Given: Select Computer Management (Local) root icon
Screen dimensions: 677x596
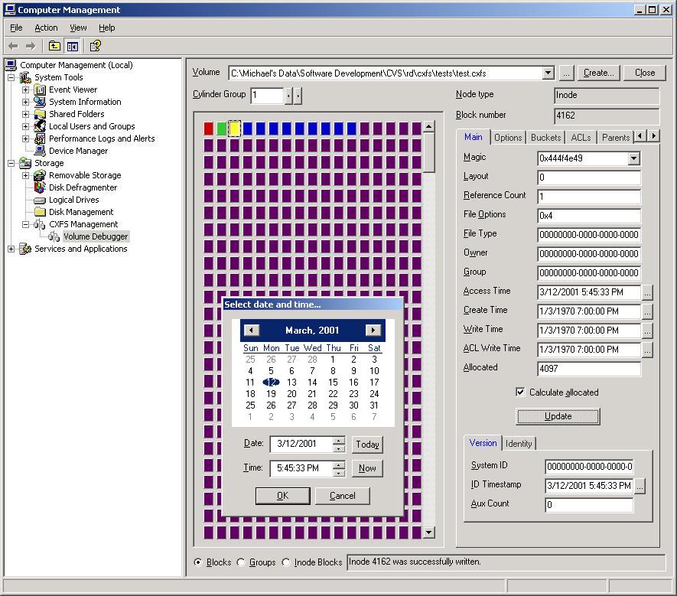Looking at the screenshot, I should [x=11, y=65].
